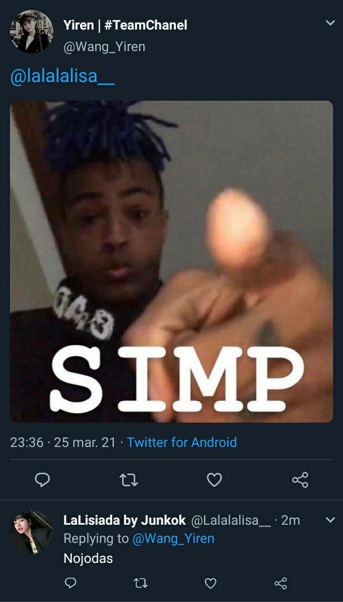Open the 23:36 · 25 mar. 21 timestamp
The height and width of the screenshot is (602, 343).
[x=63, y=442]
